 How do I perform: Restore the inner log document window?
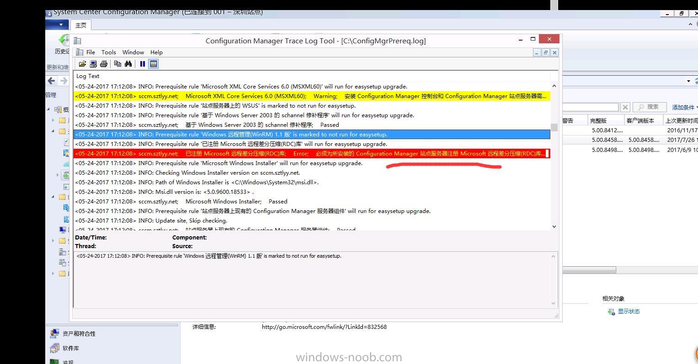tap(545, 52)
